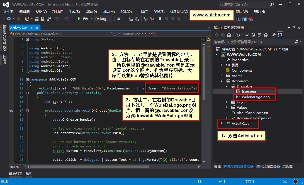Click the Navigate Backward arrow icon
The image size is (304, 185).
click(x=9, y=19)
